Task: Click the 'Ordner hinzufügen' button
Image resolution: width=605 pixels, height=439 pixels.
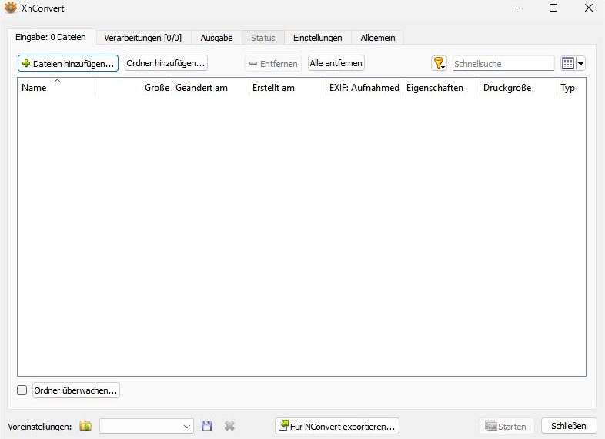Action: tap(165, 63)
